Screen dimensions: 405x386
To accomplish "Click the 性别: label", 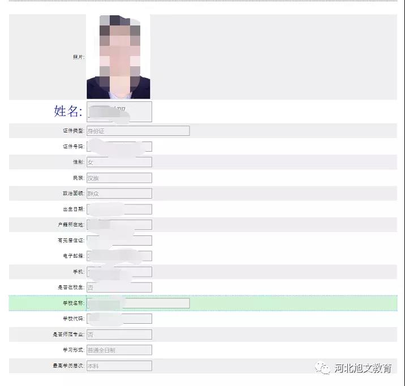I will (79, 162).
